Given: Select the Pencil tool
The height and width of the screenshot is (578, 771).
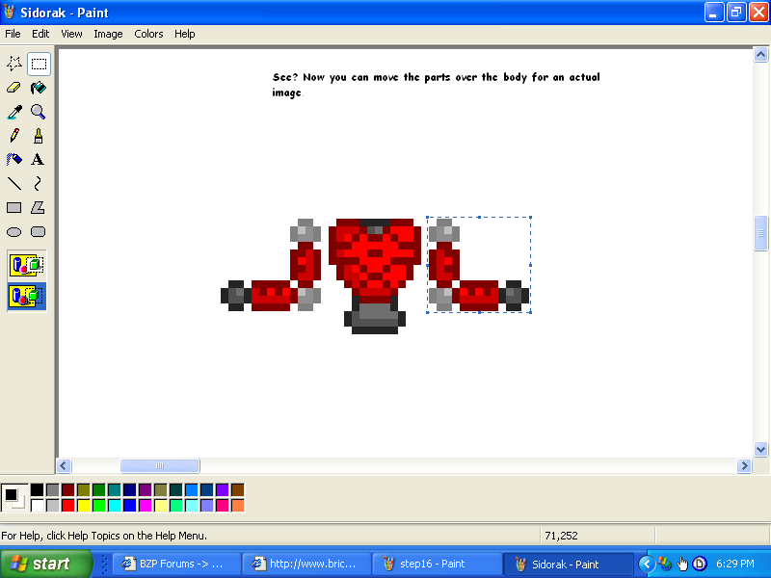Looking at the screenshot, I should (x=13, y=135).
